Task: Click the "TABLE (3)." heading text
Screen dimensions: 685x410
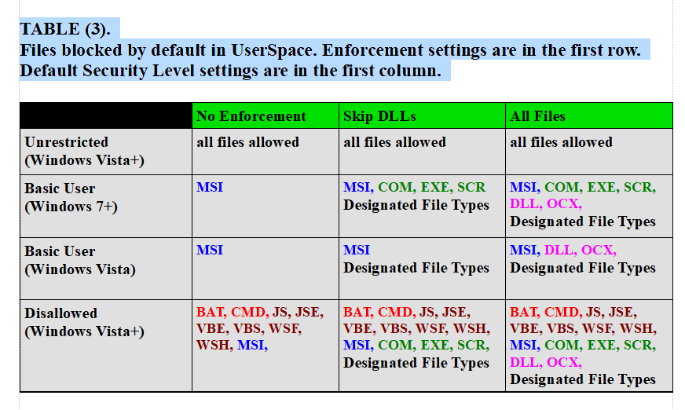Action: pyautogui.click(x=65, y=29)
